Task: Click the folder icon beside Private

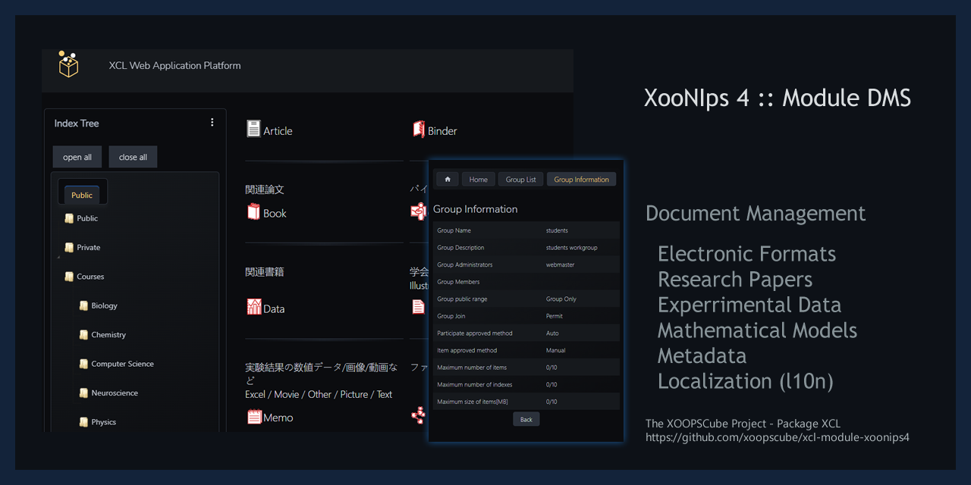Action: click(x=69, y=247)
